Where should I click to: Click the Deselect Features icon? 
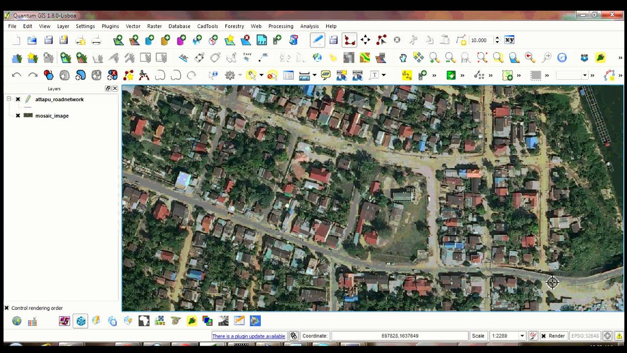tap(272, 76)
